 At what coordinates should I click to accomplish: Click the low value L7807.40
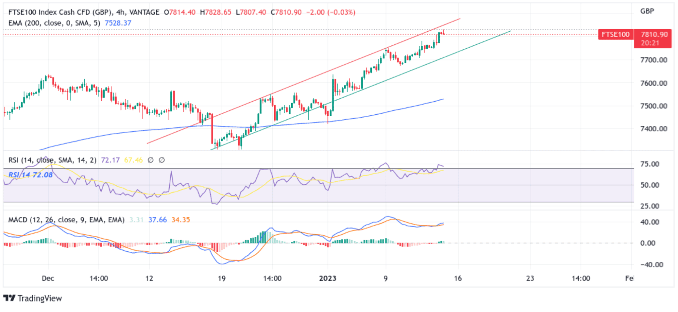click(251, 12)
